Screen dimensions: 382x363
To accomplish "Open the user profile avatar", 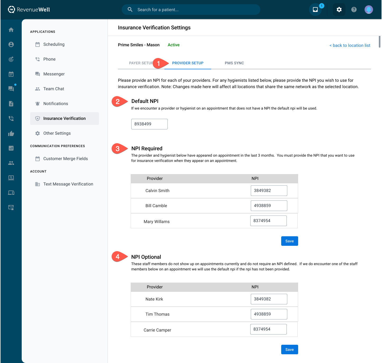I will [369, 10].
